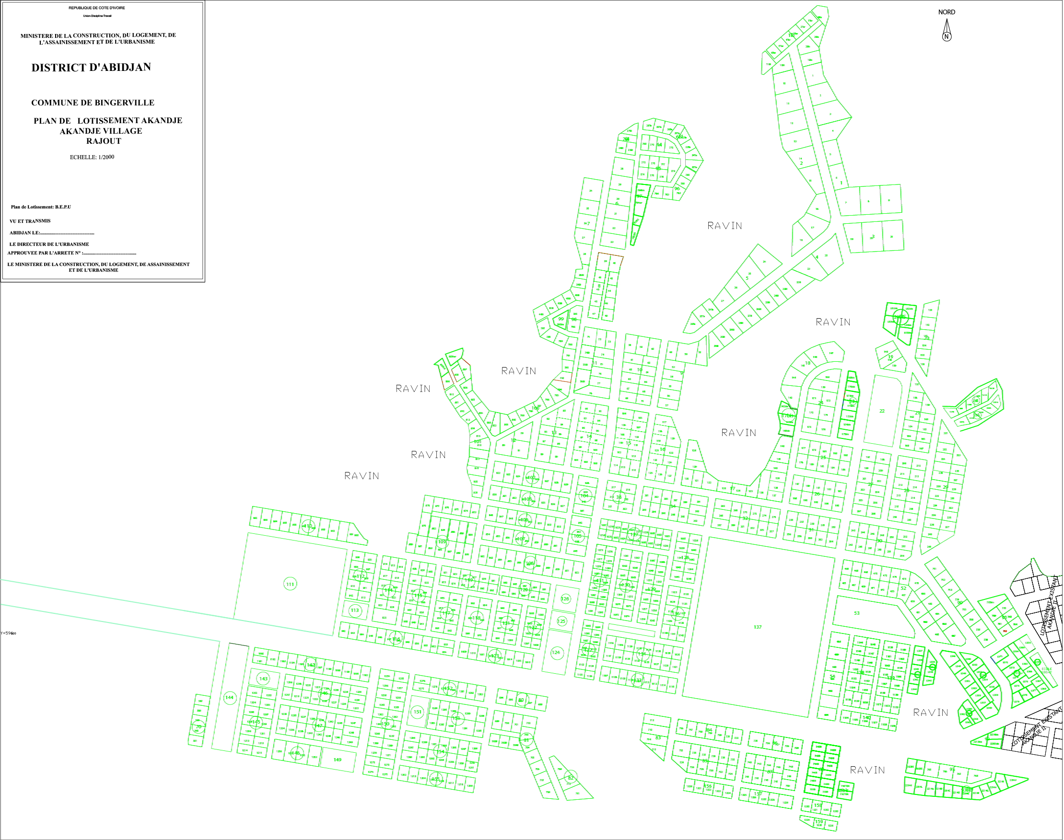Screen dimensions: 1064x840
Task: Pick the circled block number 143
Action: click(x=263, y=679)
